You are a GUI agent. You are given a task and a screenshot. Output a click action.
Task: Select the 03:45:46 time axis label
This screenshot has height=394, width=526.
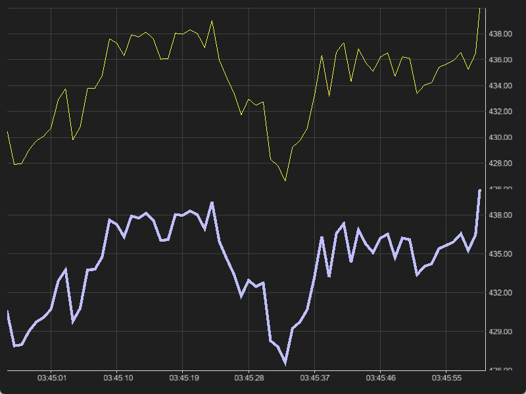[381, 379]
